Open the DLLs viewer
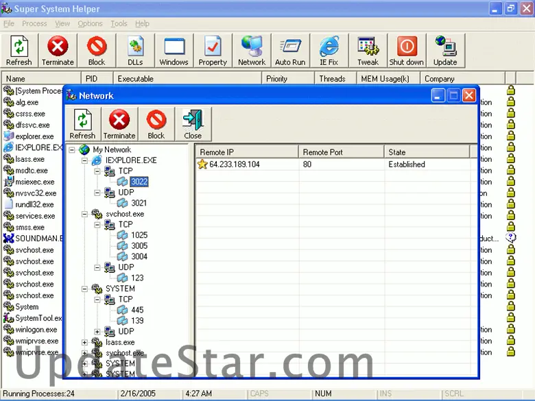Screen dimensions: 535x401 pyautogui.click(x=136, y=51)
